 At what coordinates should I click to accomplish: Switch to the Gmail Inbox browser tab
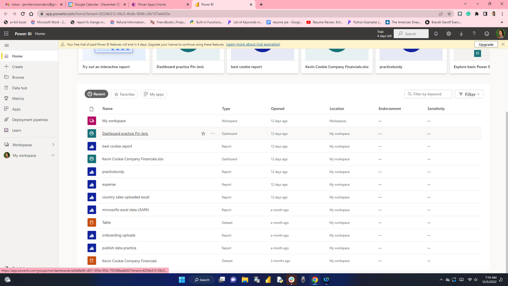(33, 5)
